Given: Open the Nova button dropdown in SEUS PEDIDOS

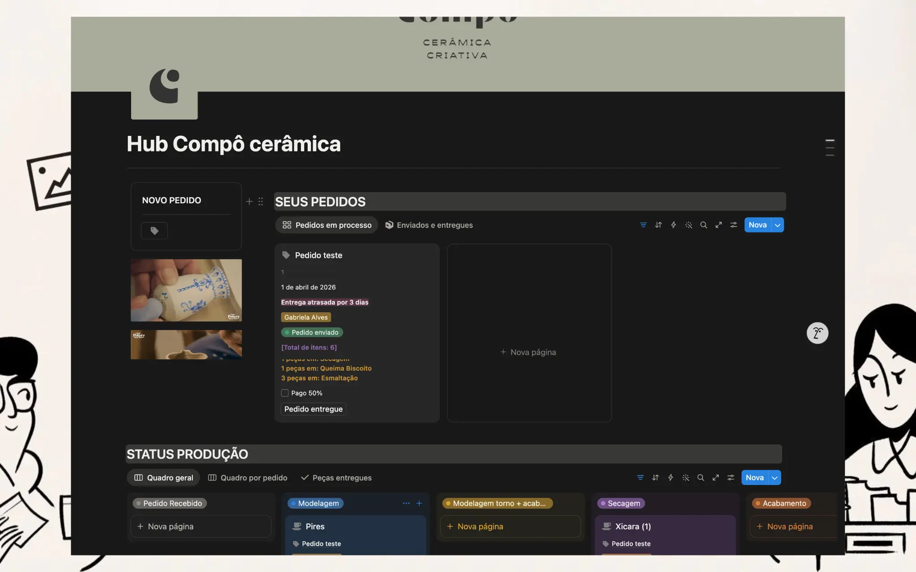Looking at the screenshot, I should point(777,225).
